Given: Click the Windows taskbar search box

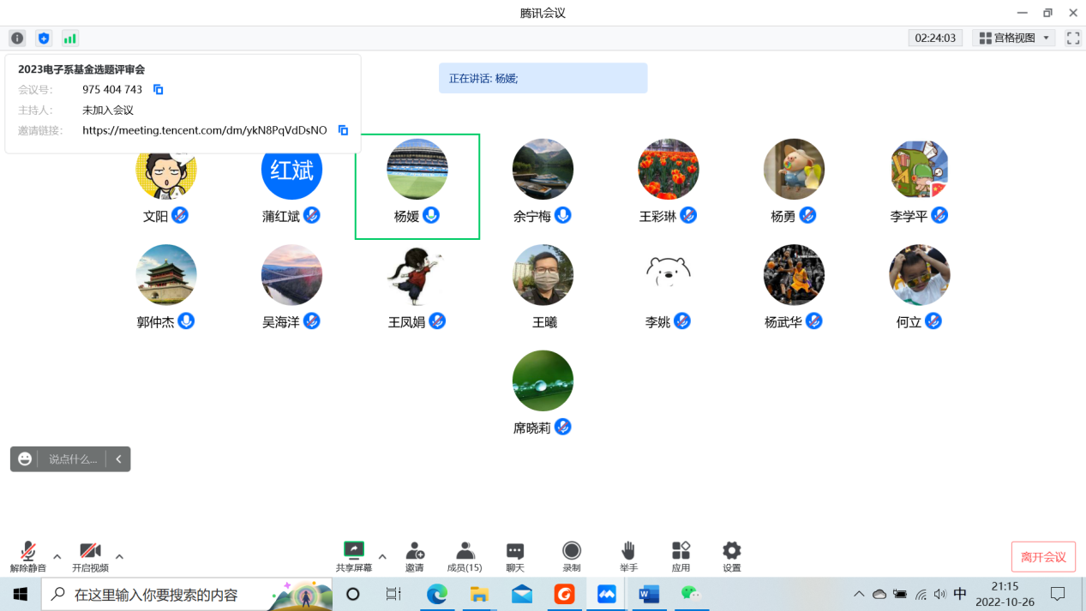Looking at the screenshot, I should [x=171, y=594].
